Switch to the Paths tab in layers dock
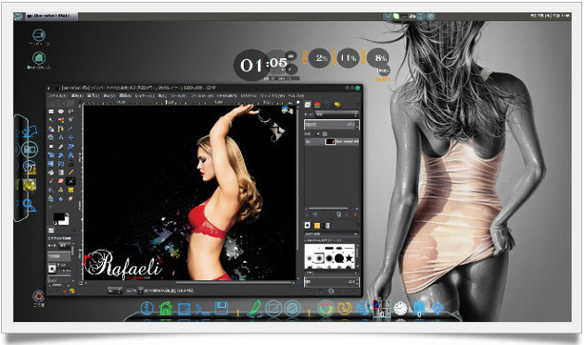This screenshot has width=584, height=345. pos(328,105)
